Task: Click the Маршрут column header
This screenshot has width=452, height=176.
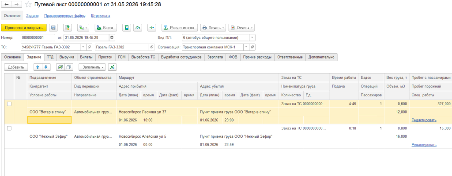Action: [x=197, y=77]
